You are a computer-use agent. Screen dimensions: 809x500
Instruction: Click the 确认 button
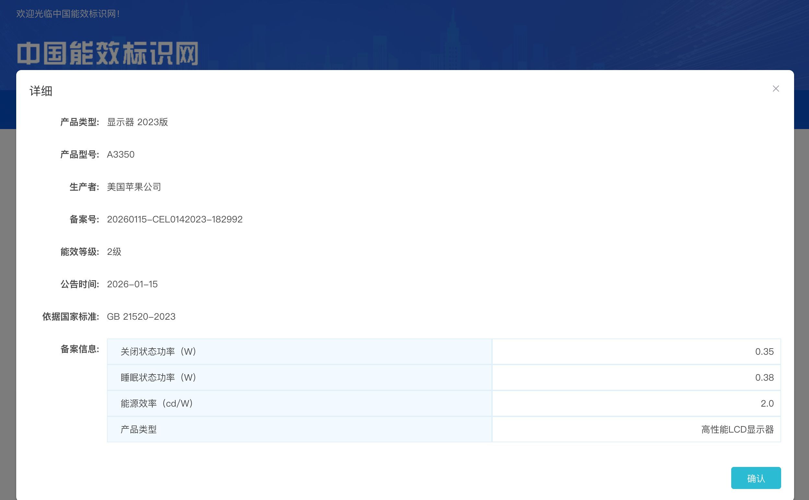[756, 478]
